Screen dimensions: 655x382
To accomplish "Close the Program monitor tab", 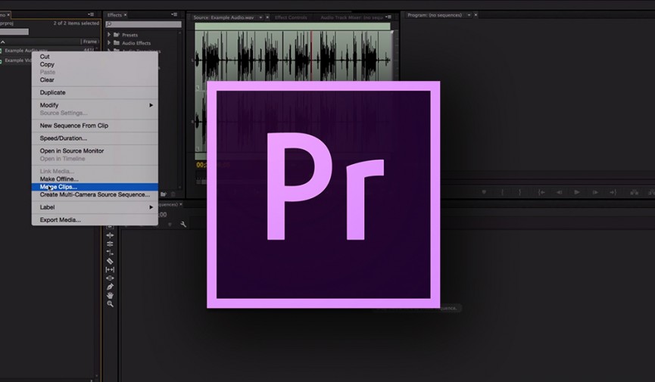I will (476, 15).
